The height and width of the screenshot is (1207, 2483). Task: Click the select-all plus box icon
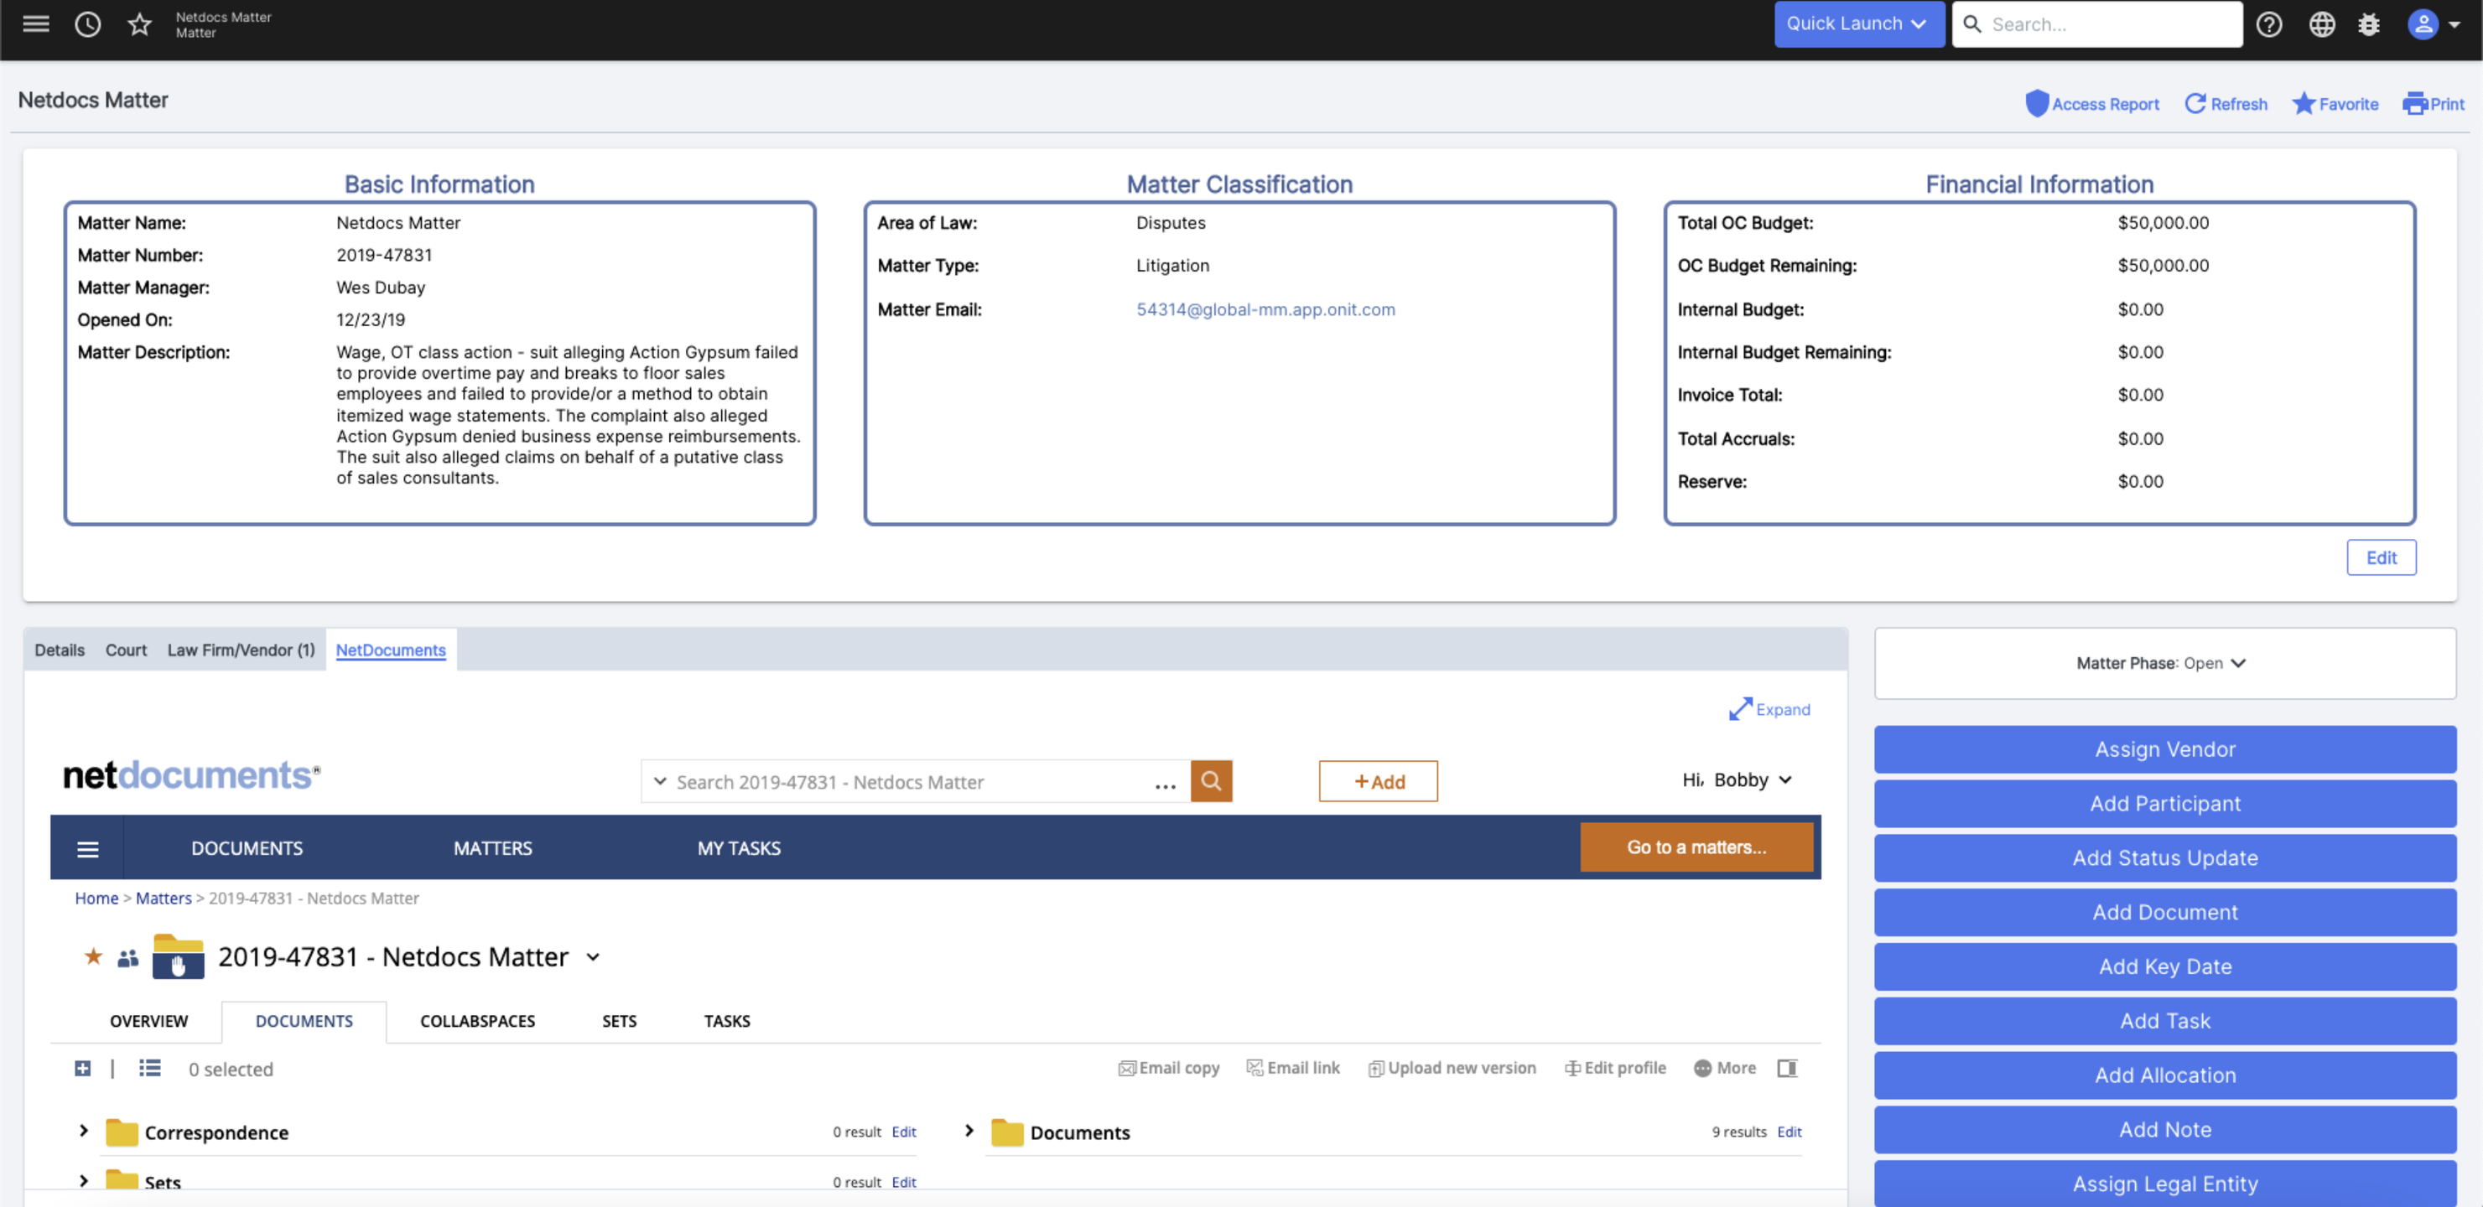(83, 1067)
